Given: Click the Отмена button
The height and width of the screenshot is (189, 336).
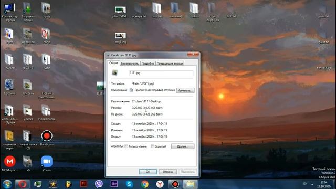Looking at the screenshot, I should point(167,172).
